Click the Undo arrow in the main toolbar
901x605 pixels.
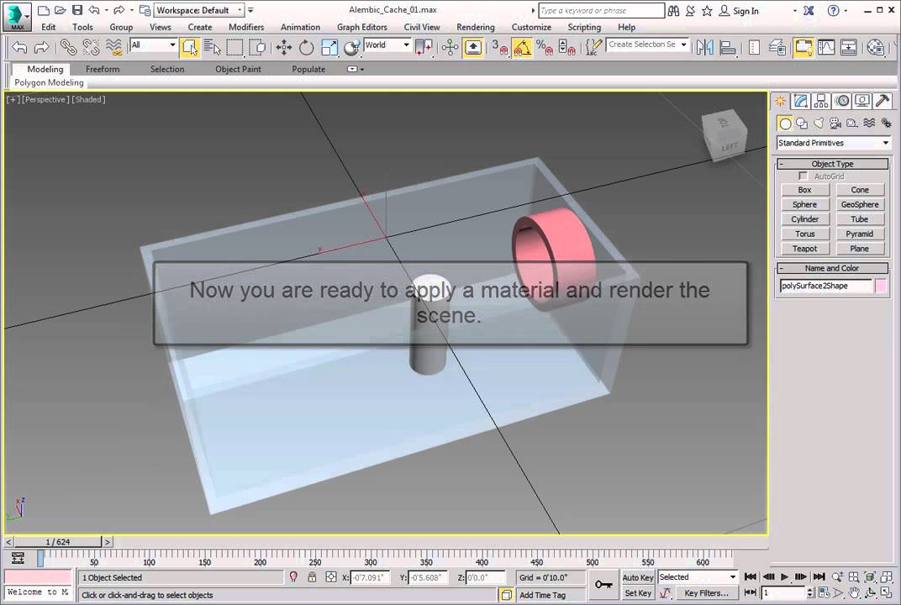(19, 47)
